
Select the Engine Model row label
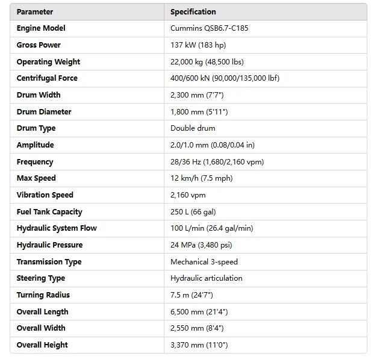pyautogui.click(x=41, y=28)
